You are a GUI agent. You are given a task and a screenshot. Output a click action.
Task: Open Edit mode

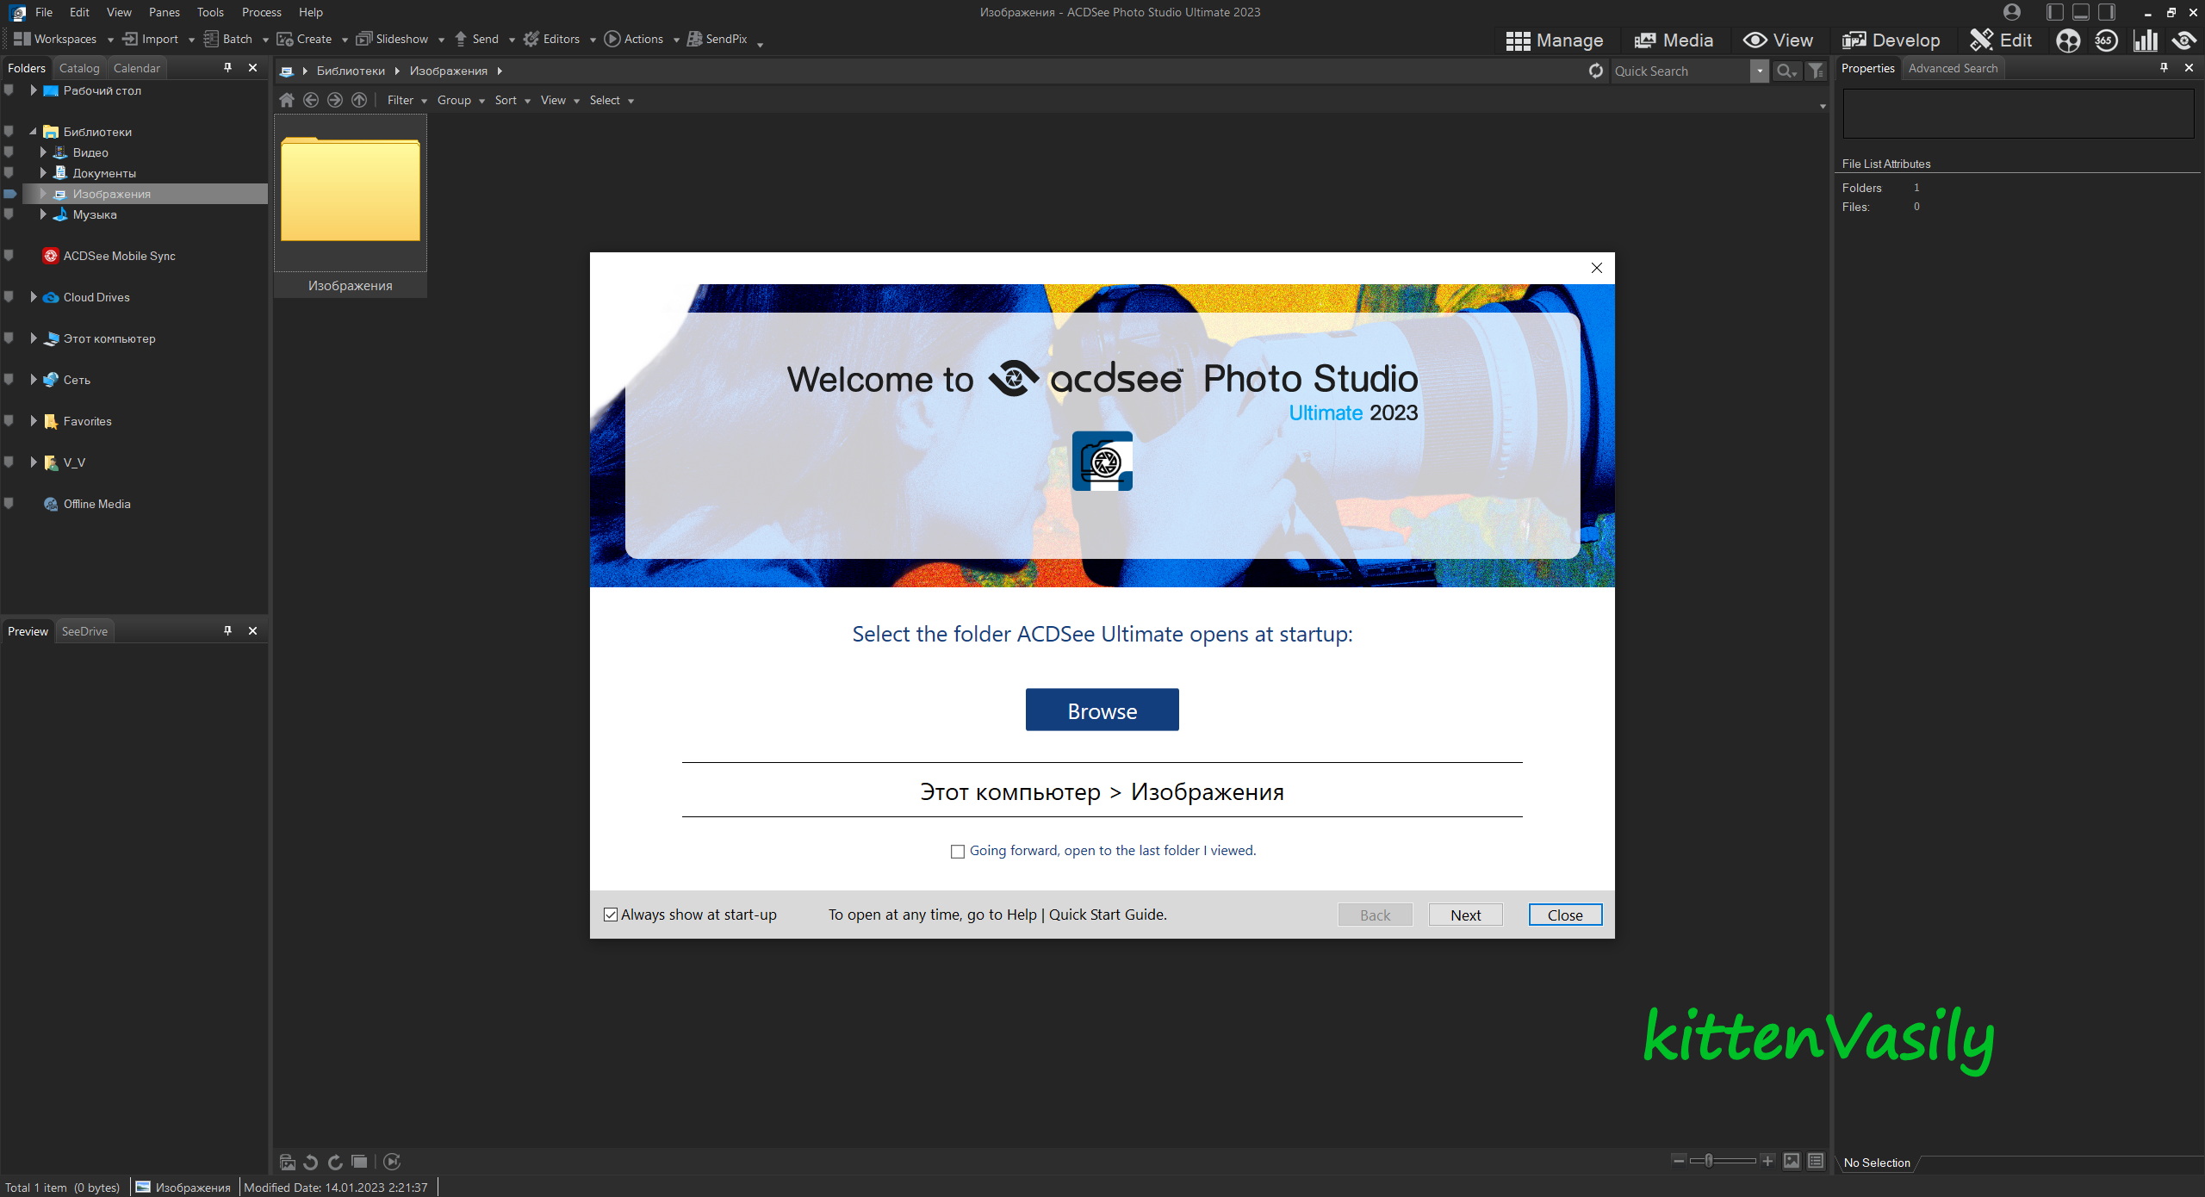(2001, 40)
